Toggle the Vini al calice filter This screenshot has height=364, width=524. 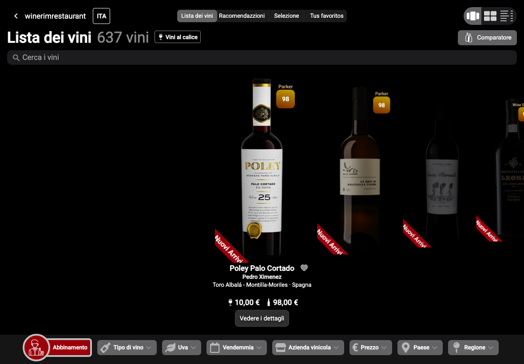(178, 37)
